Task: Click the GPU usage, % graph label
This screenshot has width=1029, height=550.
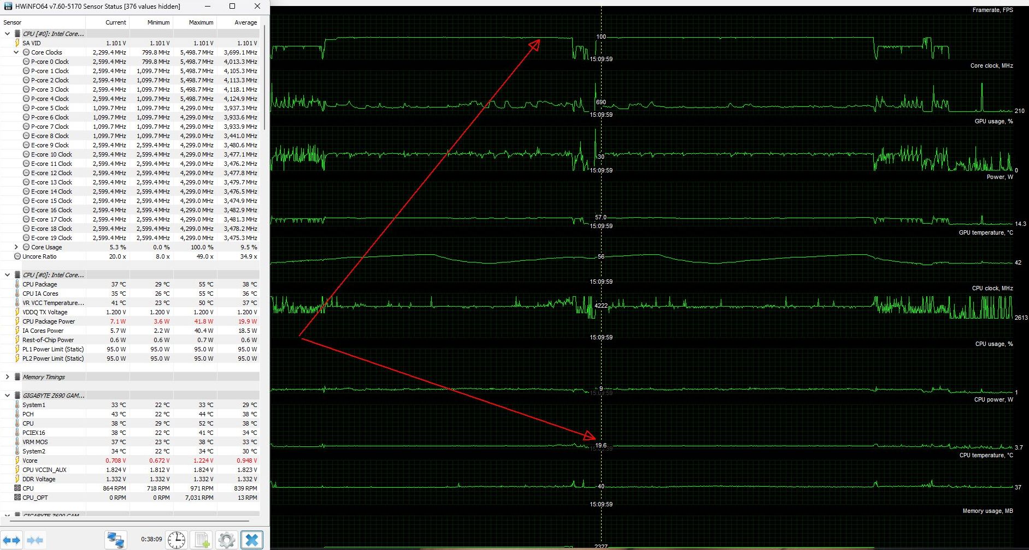Action: tap(993, 121)
